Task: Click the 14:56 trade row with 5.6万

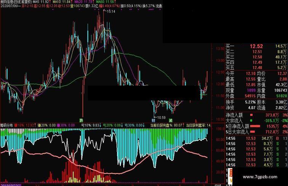Action: coord(256,149)
